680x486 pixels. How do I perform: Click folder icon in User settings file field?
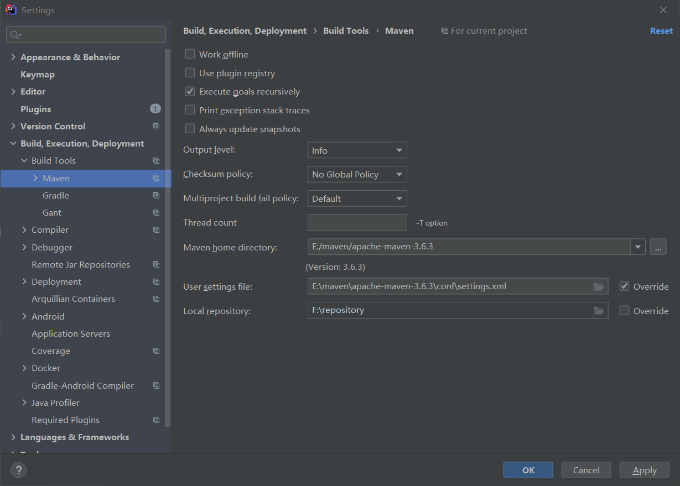599,286
